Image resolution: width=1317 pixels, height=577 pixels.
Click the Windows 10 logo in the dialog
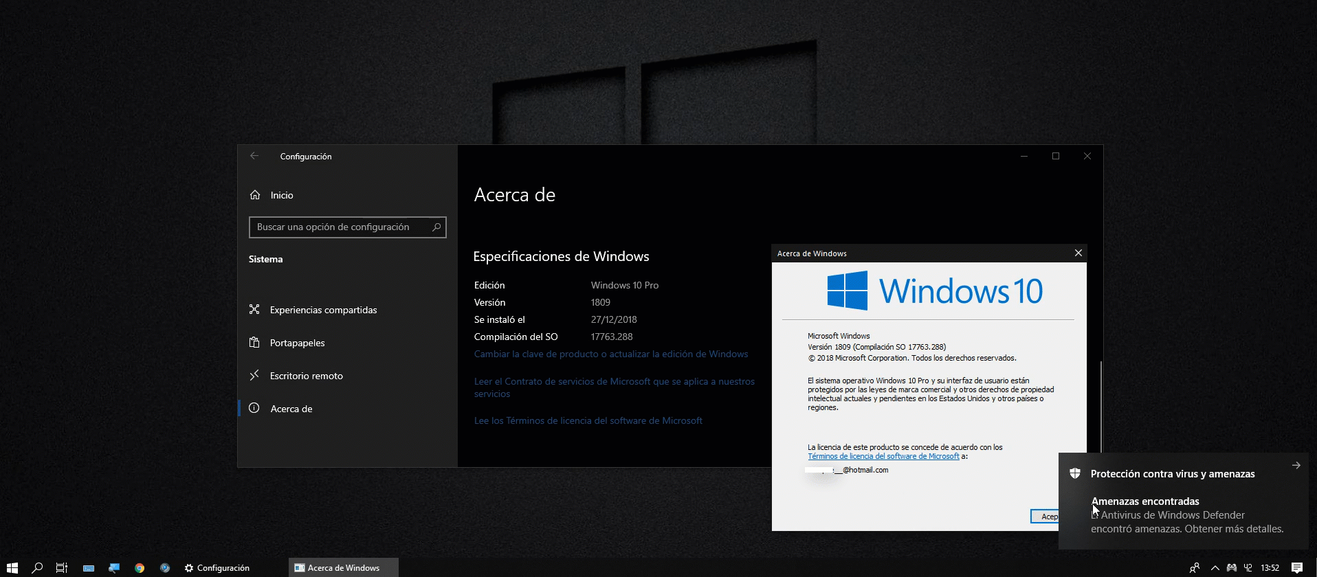point(935,291)
